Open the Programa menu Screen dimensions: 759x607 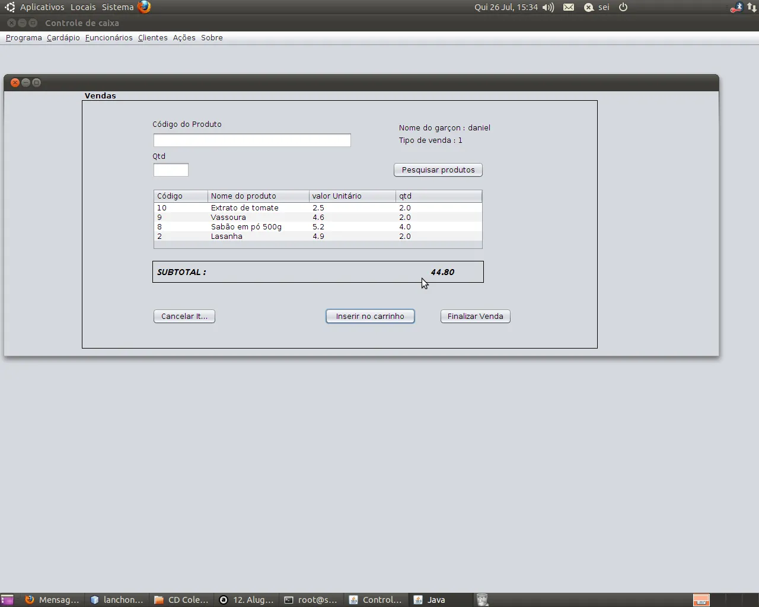click(24, 38)
